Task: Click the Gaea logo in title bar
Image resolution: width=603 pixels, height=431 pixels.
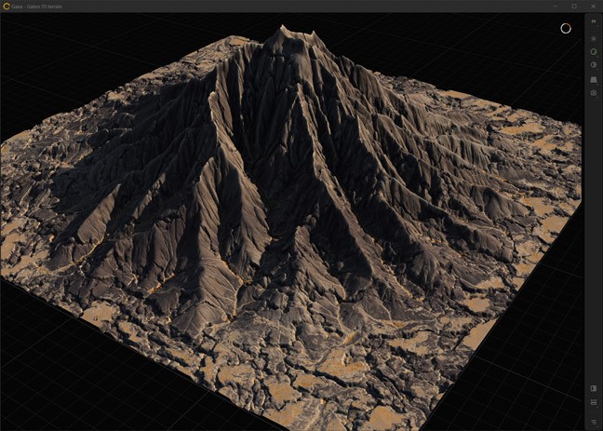Action: click(7, 6)
